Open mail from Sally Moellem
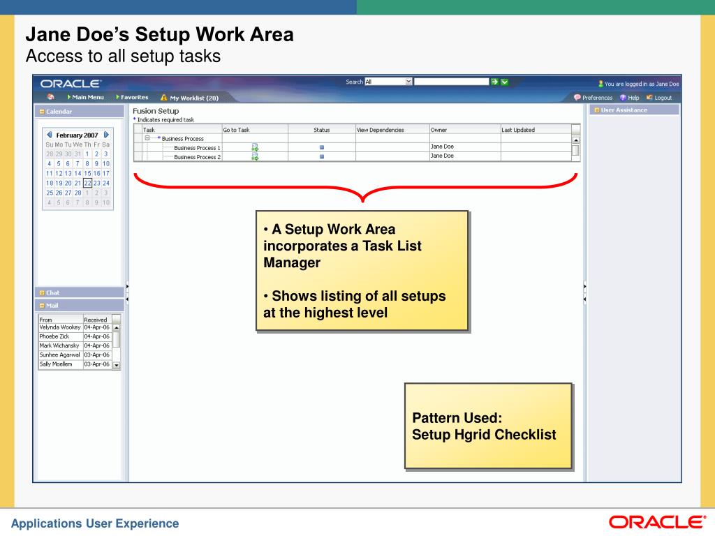715x536 pixels. coord(75,364)
